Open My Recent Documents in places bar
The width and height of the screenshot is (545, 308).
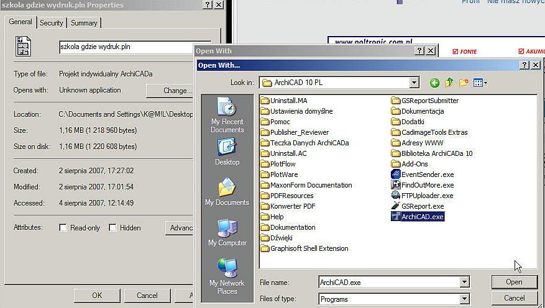[227, 115]
